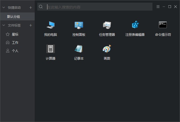Click the 命令提示符 label text
The width and height of the screenshot is (180, 122).
163,34
